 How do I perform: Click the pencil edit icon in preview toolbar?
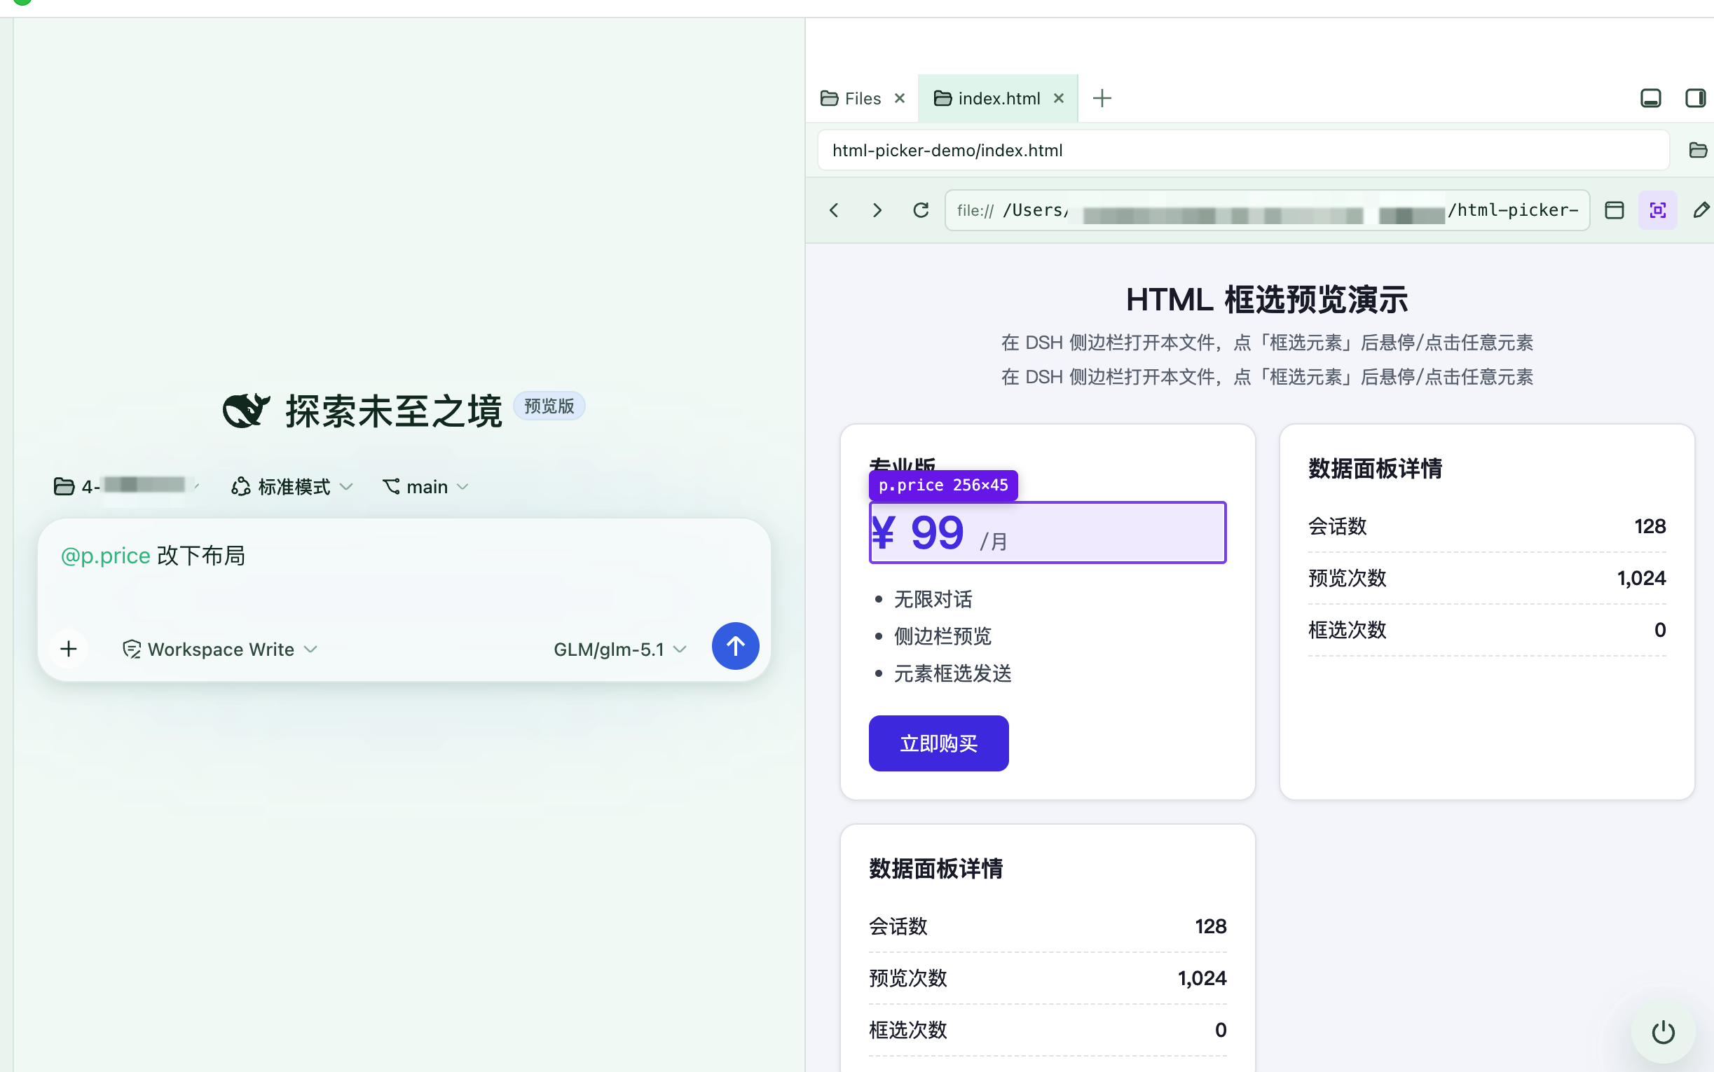[x=1701, y=211]
